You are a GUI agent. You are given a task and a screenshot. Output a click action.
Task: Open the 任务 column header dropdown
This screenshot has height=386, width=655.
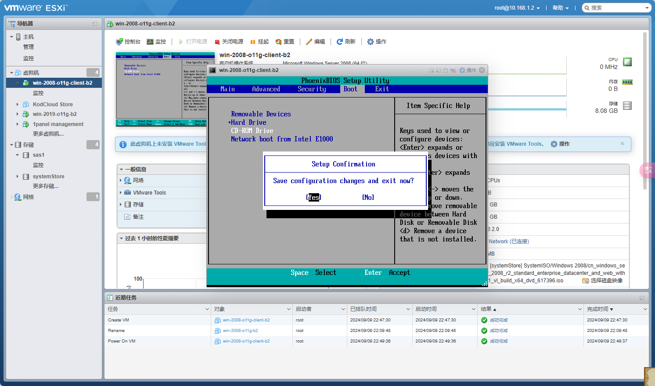coord(207,309)
